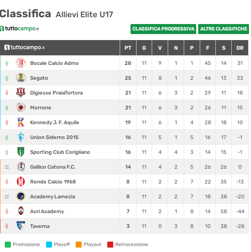Image resolution: width=251 pixels, height=252 pixels.
Task: Click the Sporting Club Corigliano green shield
Action: pos(21,152)
